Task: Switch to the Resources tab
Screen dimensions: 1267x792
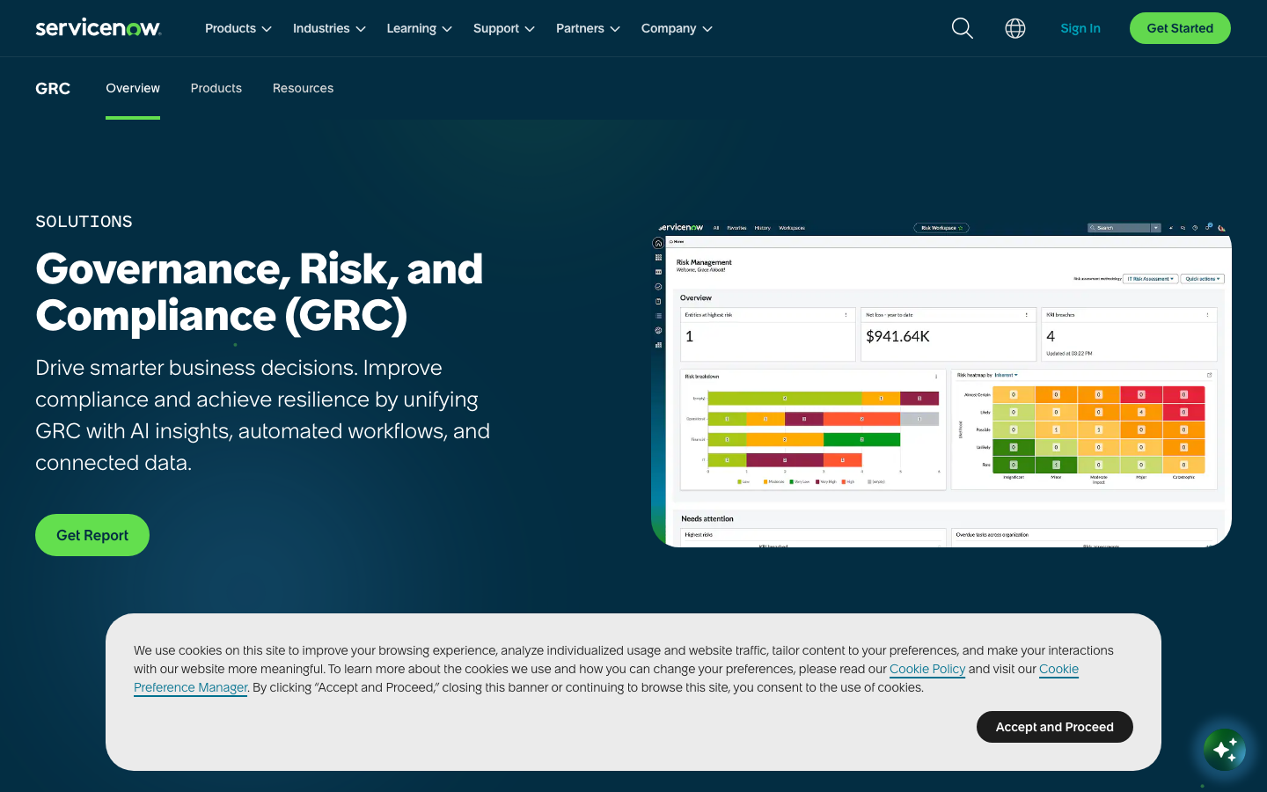Action: click(303, 88)
